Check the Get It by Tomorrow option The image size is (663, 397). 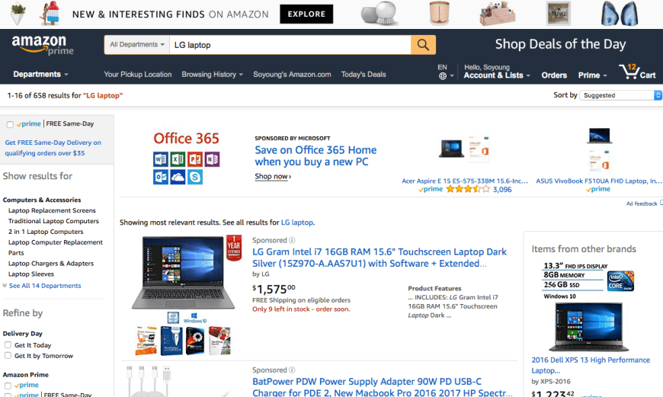(x=8, y=356)
